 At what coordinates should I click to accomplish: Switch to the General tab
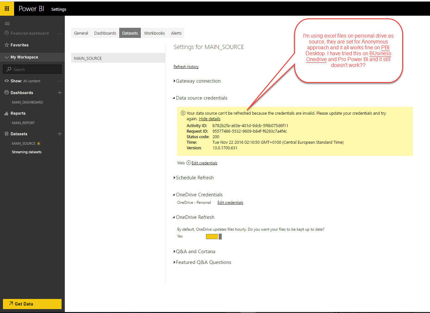tap(81, 33)
